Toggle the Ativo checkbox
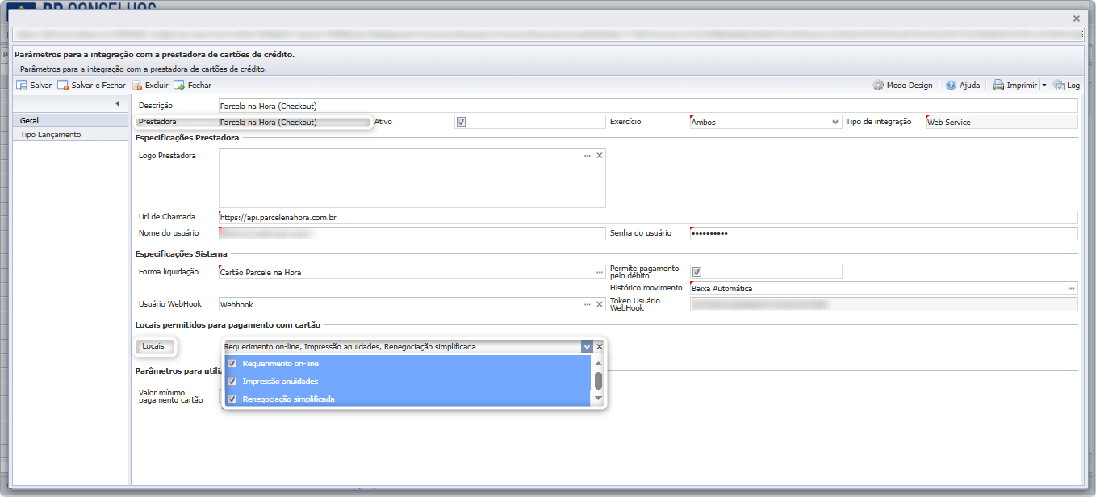The width and height of the screenshot is (1096, 497). [x=461, y=122]
